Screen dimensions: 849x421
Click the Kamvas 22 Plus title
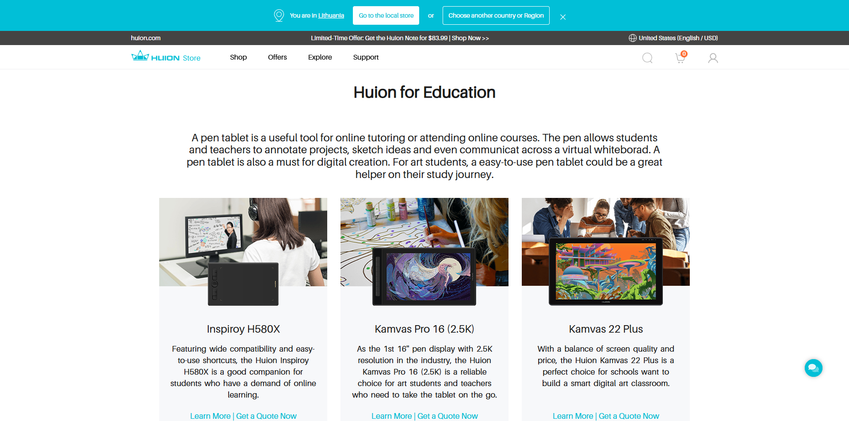pyautogui.click(x=606, y=329)
